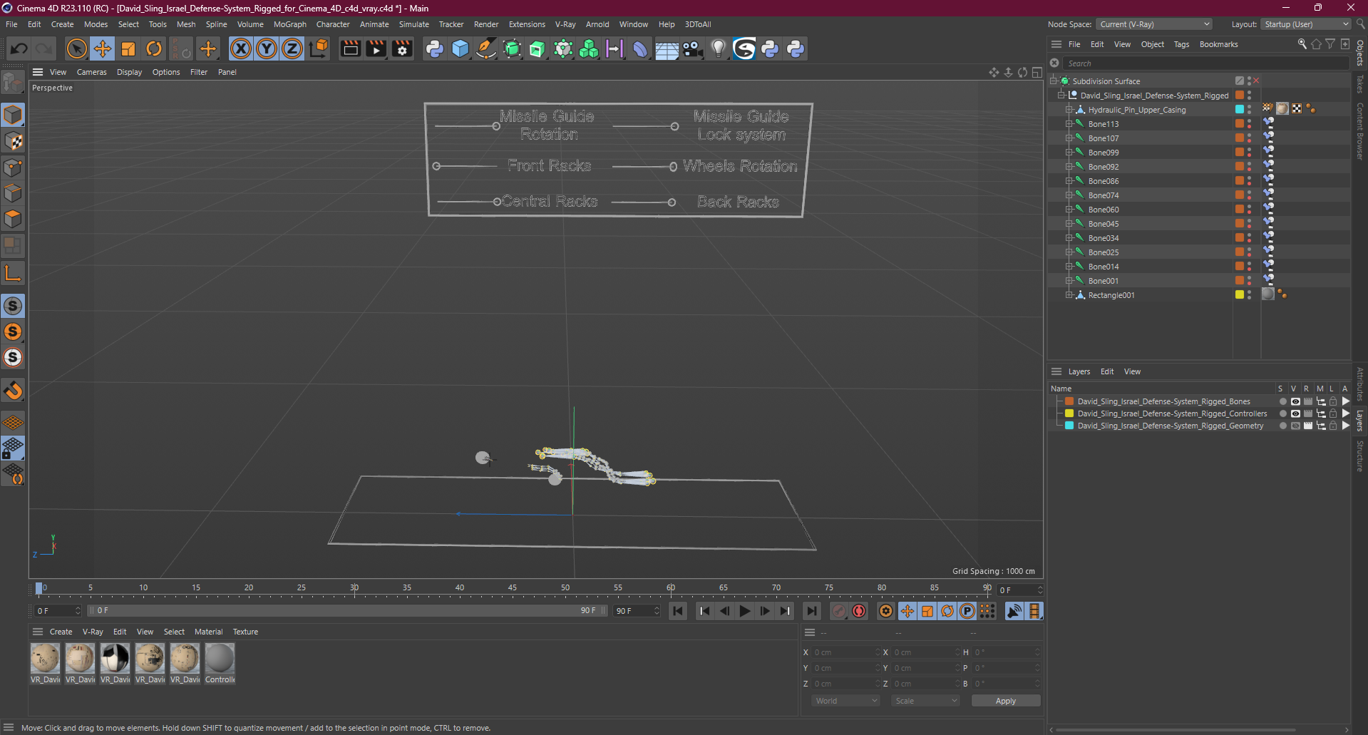Select the Live Selection tool
Screen dimensions: 1368x735
[76, 48]
